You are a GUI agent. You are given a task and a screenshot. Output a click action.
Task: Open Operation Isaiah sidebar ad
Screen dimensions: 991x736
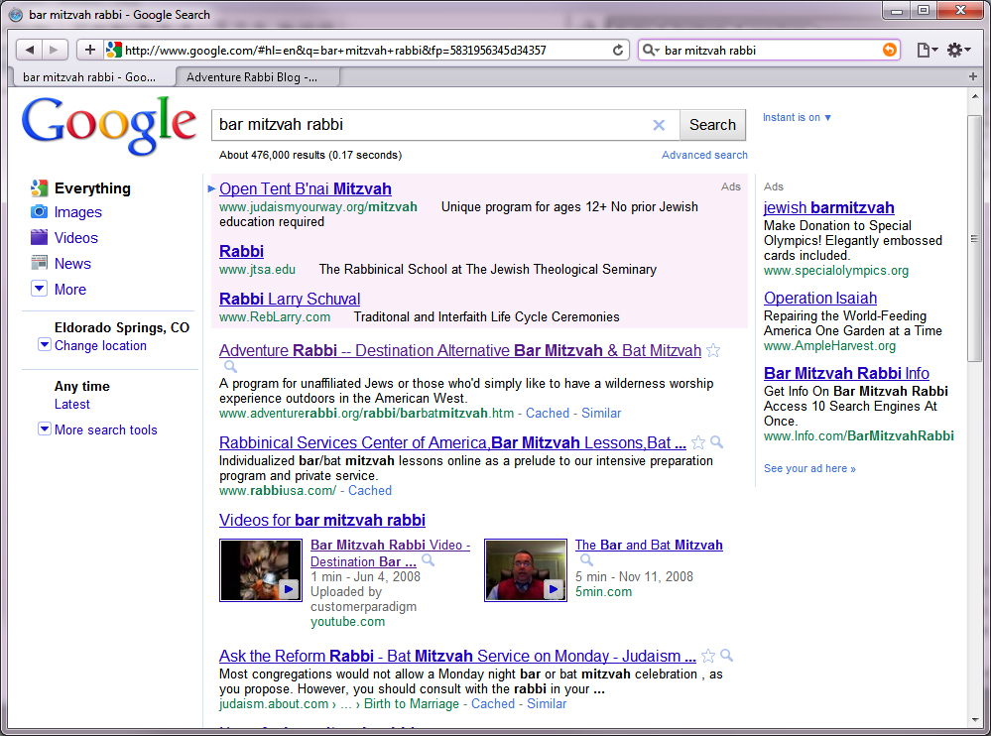[x=819, y=299]
